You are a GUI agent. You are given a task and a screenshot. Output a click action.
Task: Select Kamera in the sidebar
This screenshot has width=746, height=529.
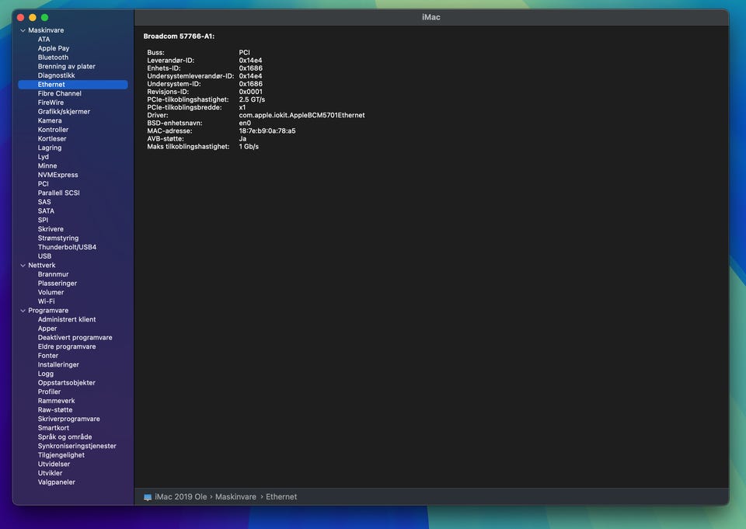pos(50,121)
